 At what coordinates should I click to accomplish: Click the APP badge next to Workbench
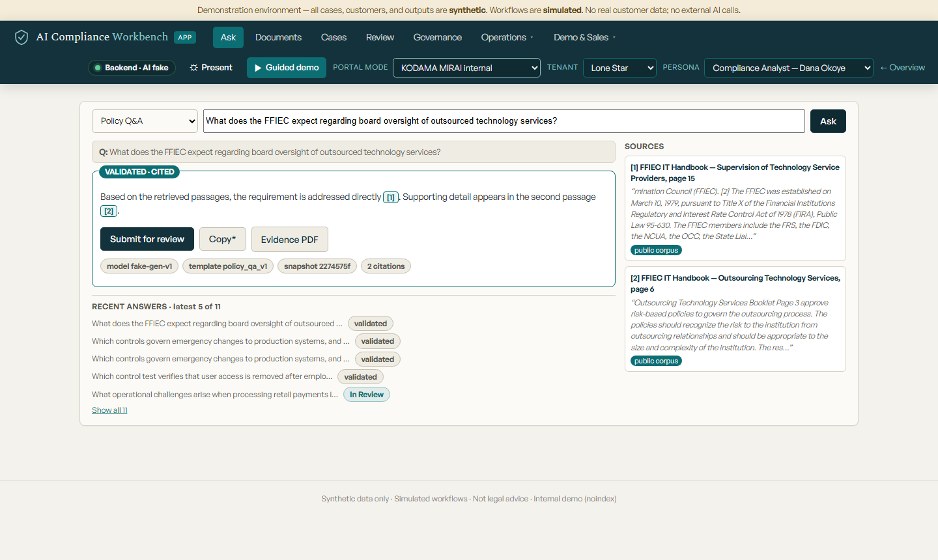(x=185, y=37)
